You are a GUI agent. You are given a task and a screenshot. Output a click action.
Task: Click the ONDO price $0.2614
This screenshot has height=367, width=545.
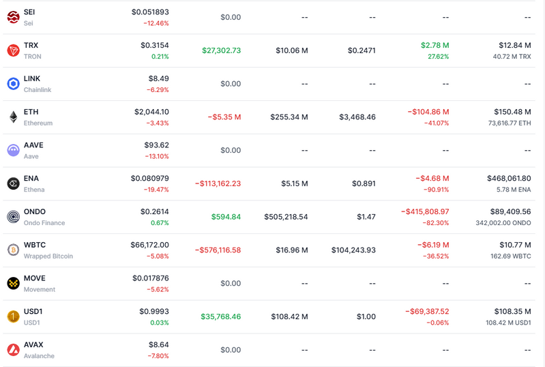tap(154, 212)
